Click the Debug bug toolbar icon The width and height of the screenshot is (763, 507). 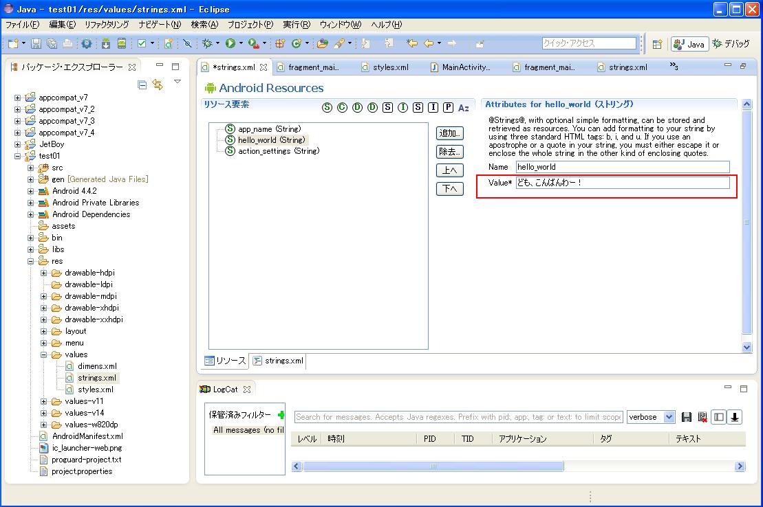207,44
